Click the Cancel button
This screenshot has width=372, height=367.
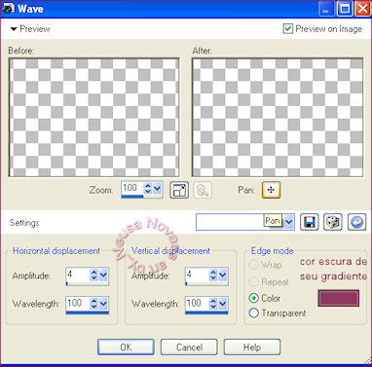[189, 348]
